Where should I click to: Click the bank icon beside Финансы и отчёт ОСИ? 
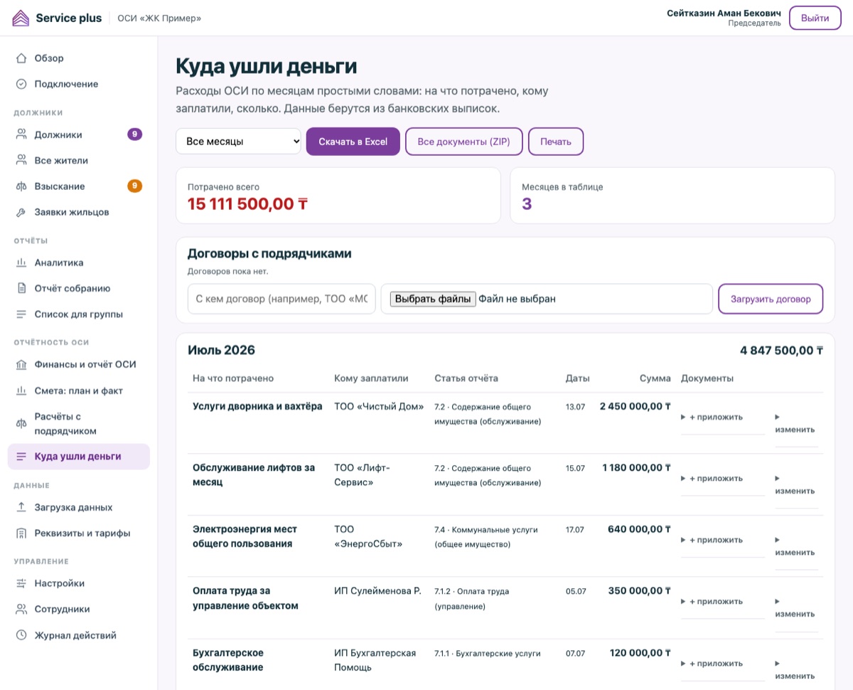(x=21, y=365)
